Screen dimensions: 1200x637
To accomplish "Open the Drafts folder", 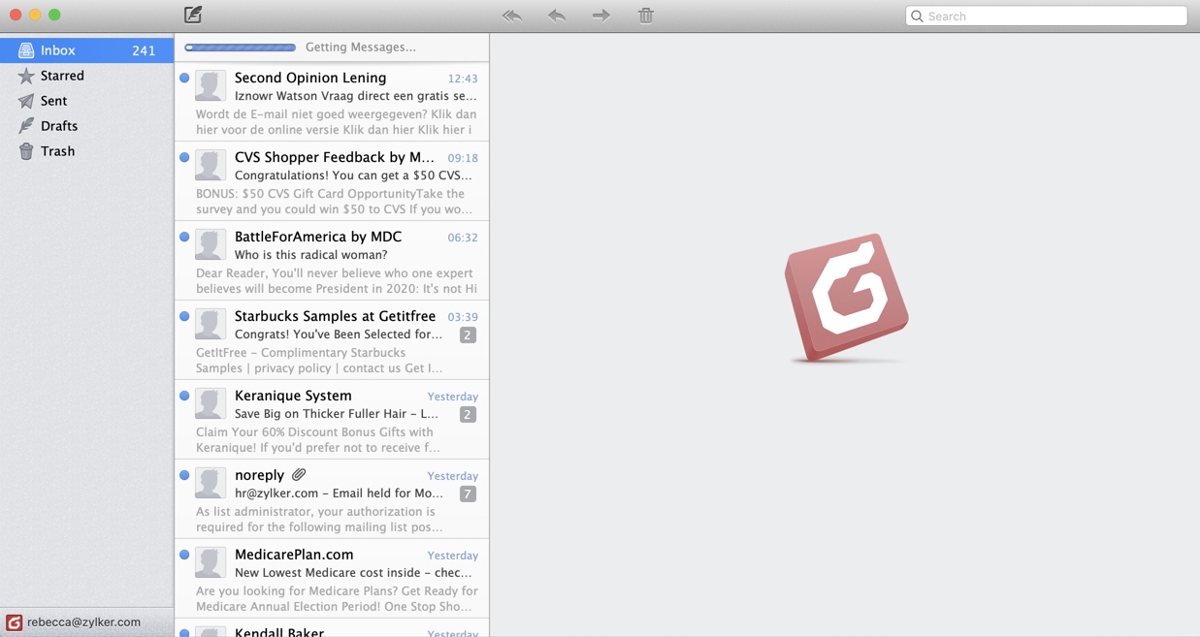I will (87, 126).
